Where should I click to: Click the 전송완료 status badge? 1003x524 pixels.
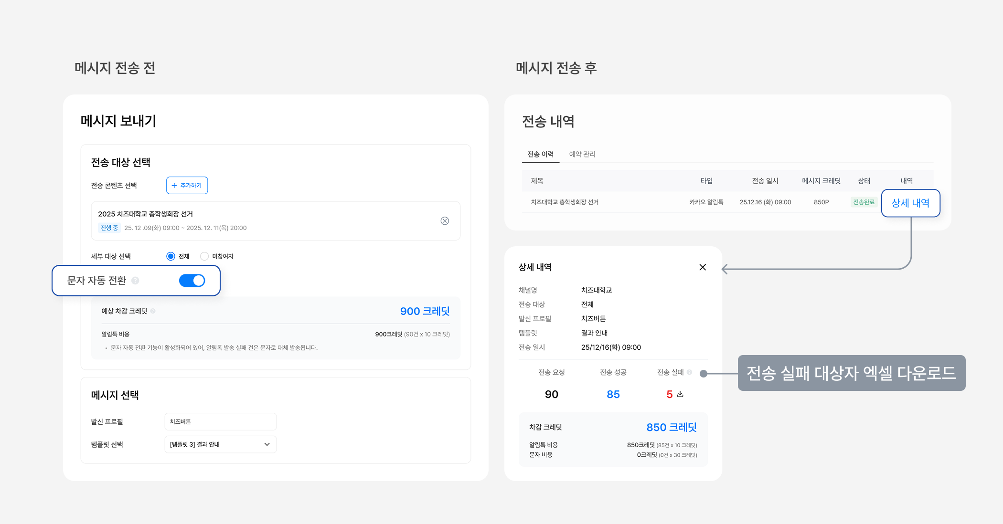pos(864,202)
